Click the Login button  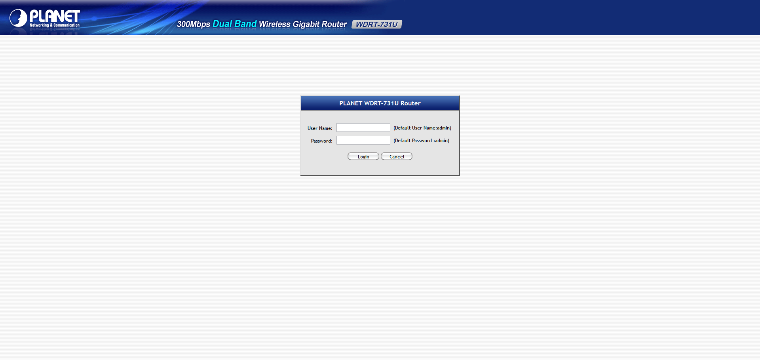tap(363, 156)
